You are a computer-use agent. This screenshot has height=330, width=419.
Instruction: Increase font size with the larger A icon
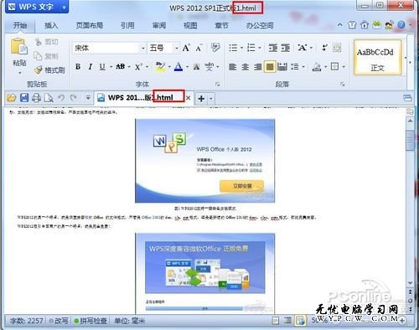pyautogui.click(x=186, y=48)
